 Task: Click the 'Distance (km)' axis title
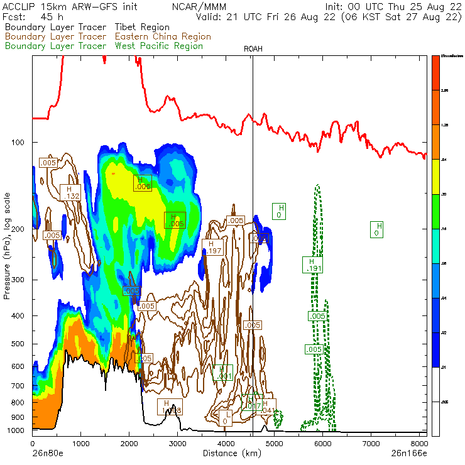point(232,454)
